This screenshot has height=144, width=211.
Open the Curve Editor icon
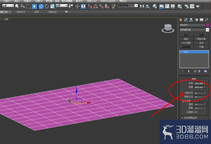(167, 6)
